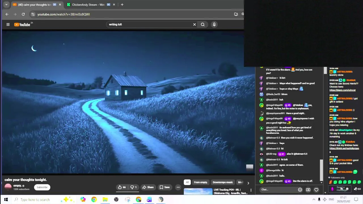The height and width of the screenshot is (204, 363).
Task: Open File Explorer from the taskbar
Action: [105, 200]
